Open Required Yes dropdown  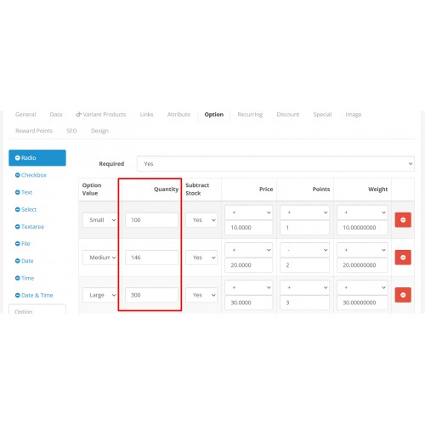click(275, 164)
